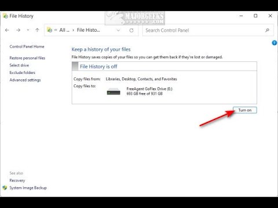Click 'Keep a history of your files' heading
The image size is (278, 208).
(101, 50)
